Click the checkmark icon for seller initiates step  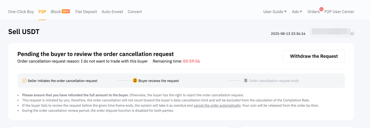coord(24,81)
